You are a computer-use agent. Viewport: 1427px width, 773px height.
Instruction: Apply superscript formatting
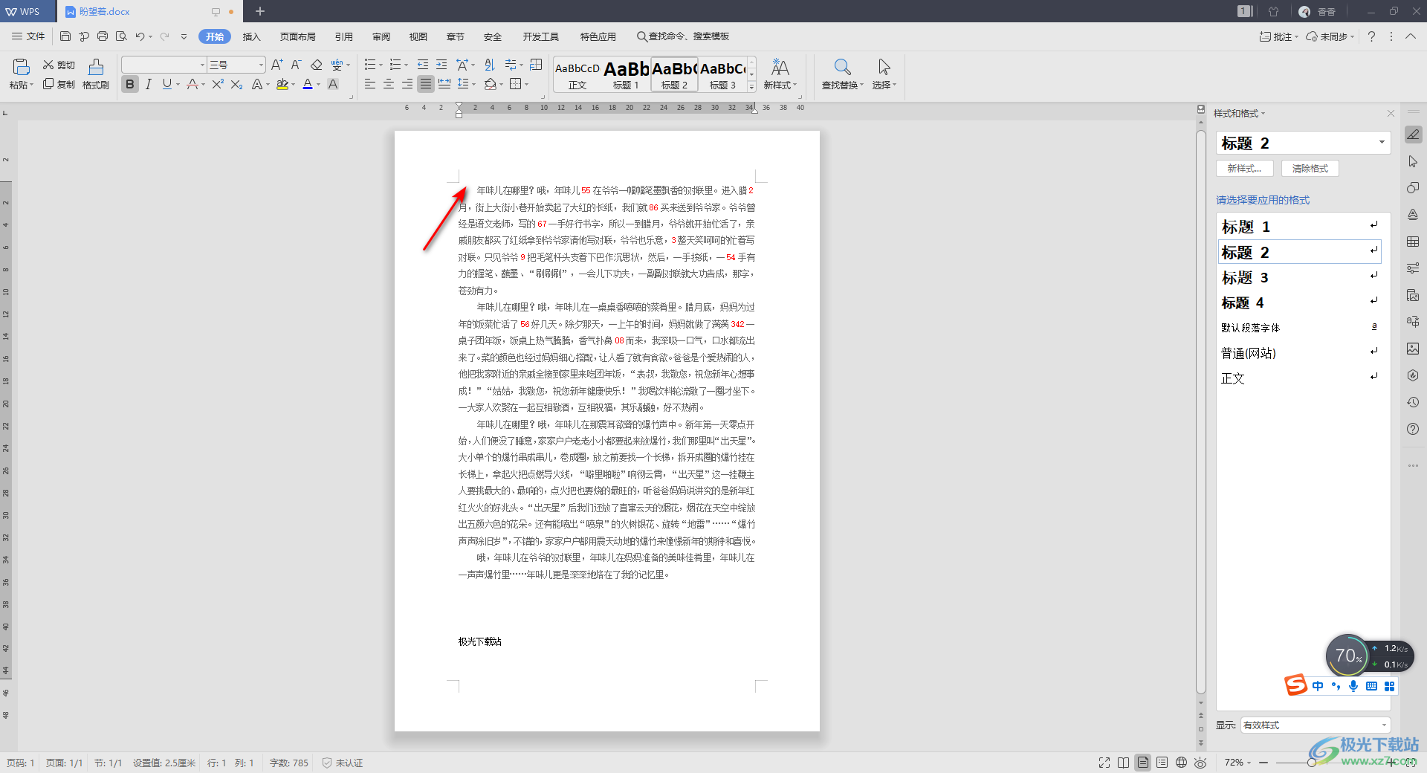tap(217, 84)
